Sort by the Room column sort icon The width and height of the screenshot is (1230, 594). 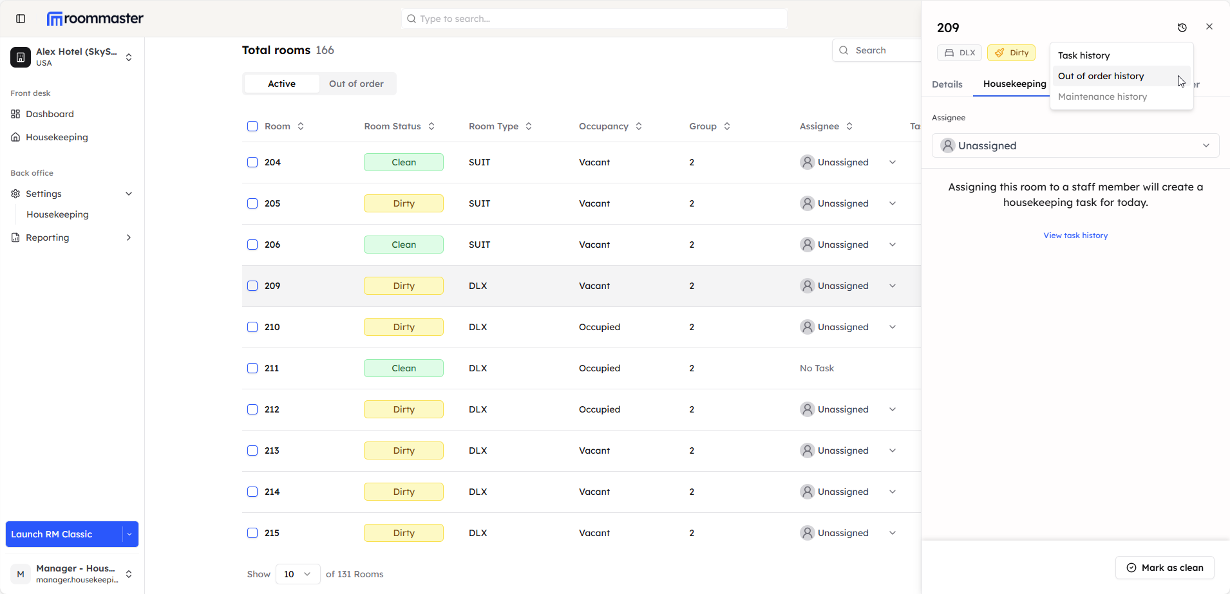point(301,127)
